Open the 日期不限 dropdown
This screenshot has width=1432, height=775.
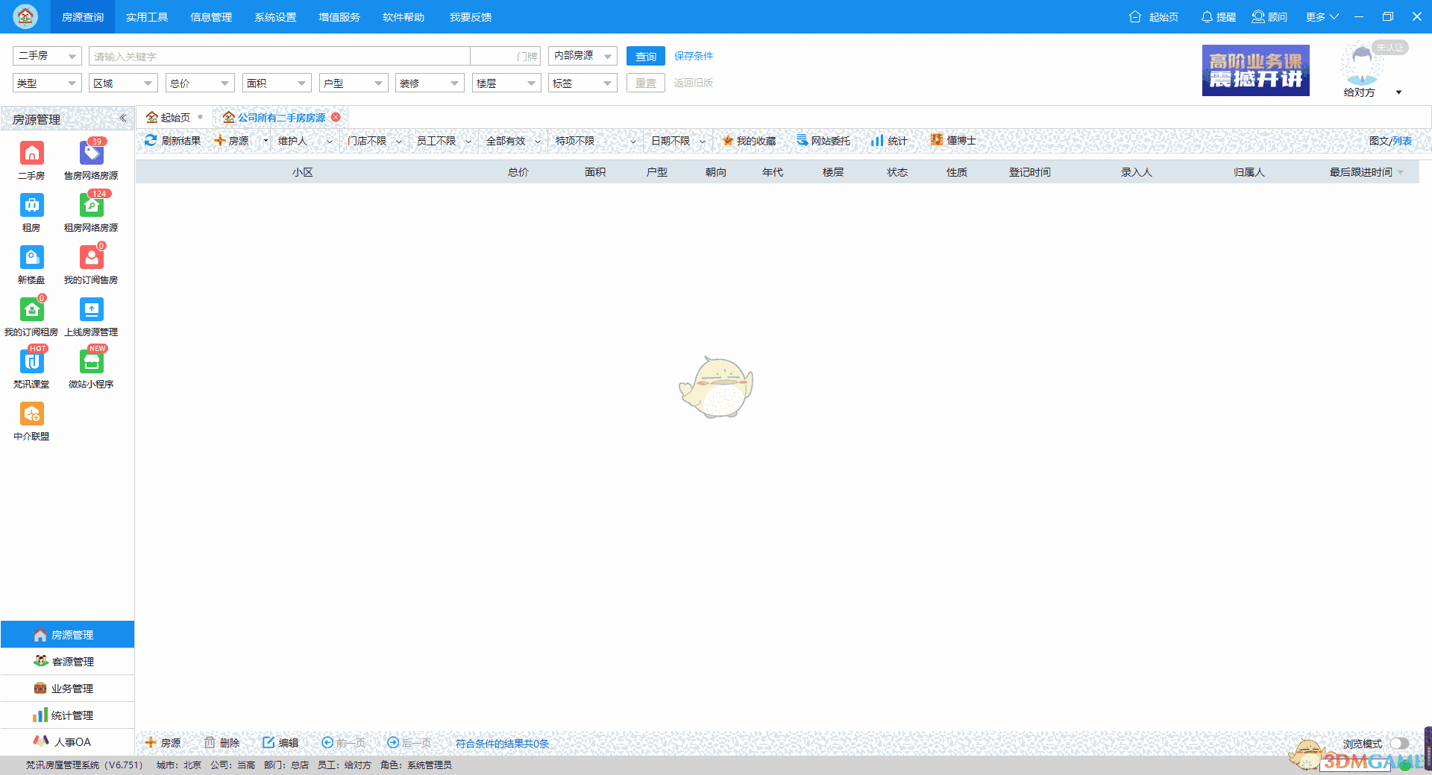click(x=678, y=141)
